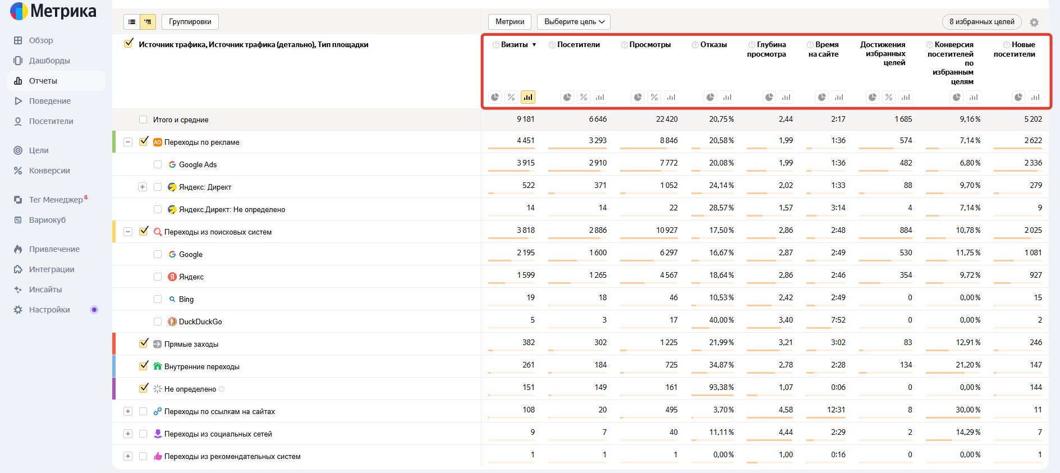The image size is (1060, 473).
Task: Open Инсайты in sidebar
Action: (x=45, y=290)
